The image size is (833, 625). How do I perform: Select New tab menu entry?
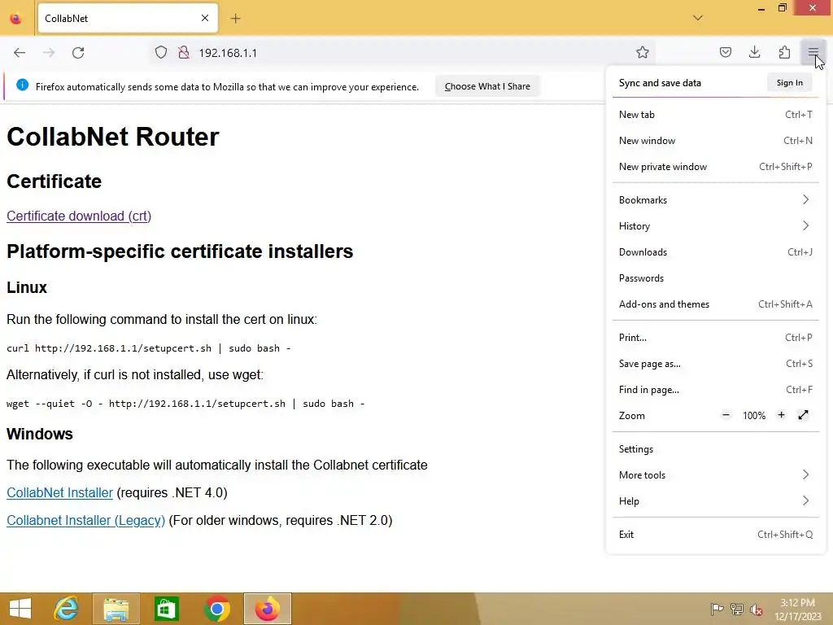tap(716, 115)
